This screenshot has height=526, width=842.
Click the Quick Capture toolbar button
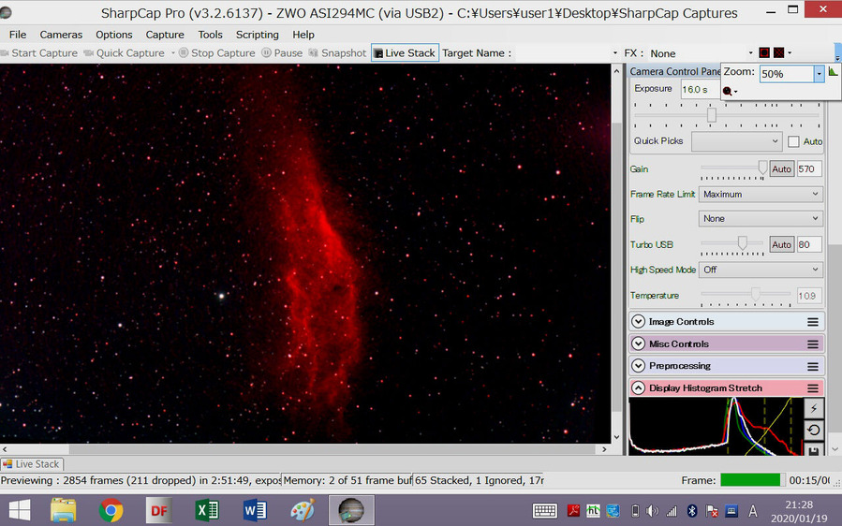tap(125, 53)
